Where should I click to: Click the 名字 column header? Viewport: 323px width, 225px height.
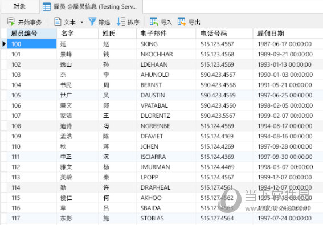coord(77,34)
